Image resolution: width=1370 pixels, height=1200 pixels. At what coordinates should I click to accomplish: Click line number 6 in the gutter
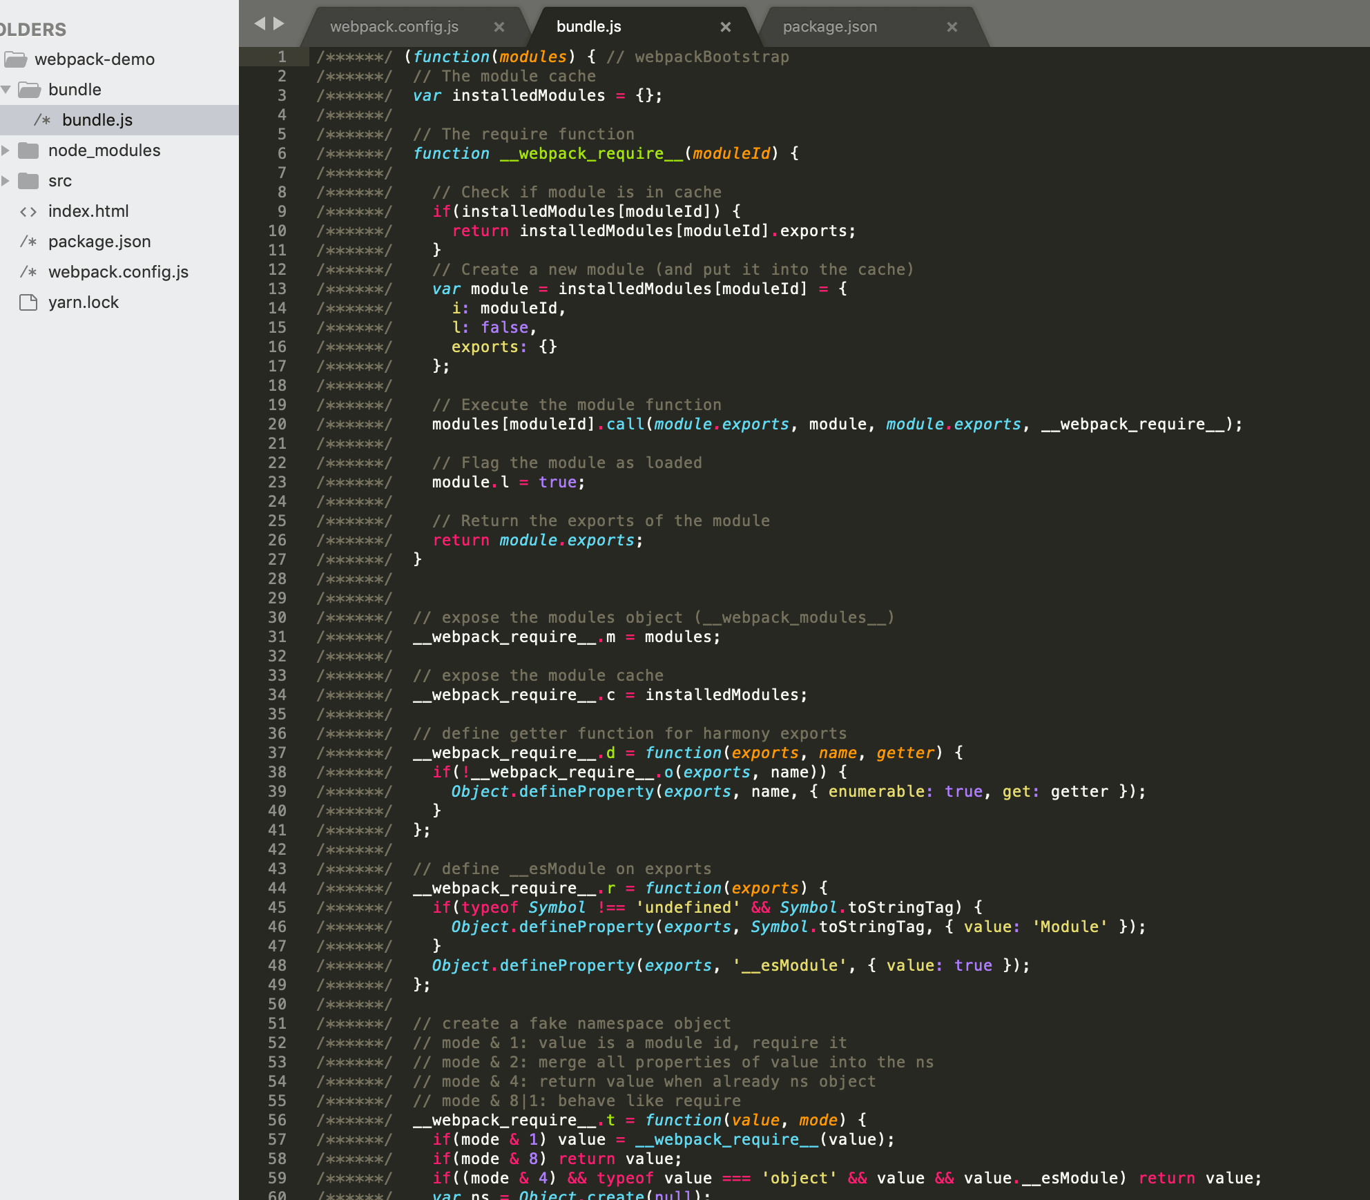(x=282, y=153)
